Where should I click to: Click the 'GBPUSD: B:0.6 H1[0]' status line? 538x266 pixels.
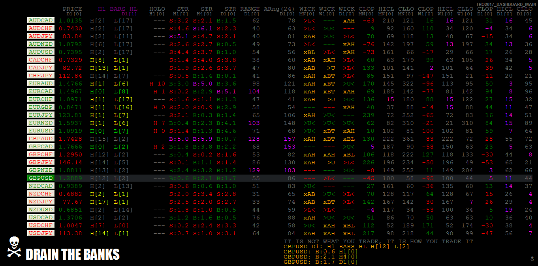[x=321, y=251]
